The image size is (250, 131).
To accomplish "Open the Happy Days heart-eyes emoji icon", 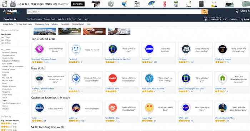I will (149, 108).
